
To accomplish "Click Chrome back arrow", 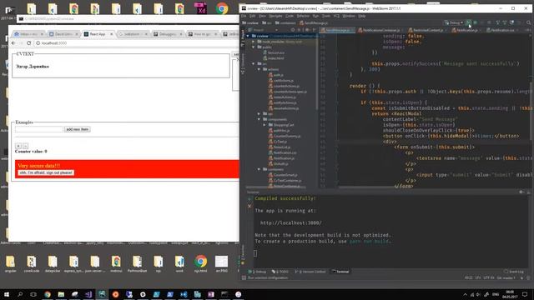I will (13, 43).
